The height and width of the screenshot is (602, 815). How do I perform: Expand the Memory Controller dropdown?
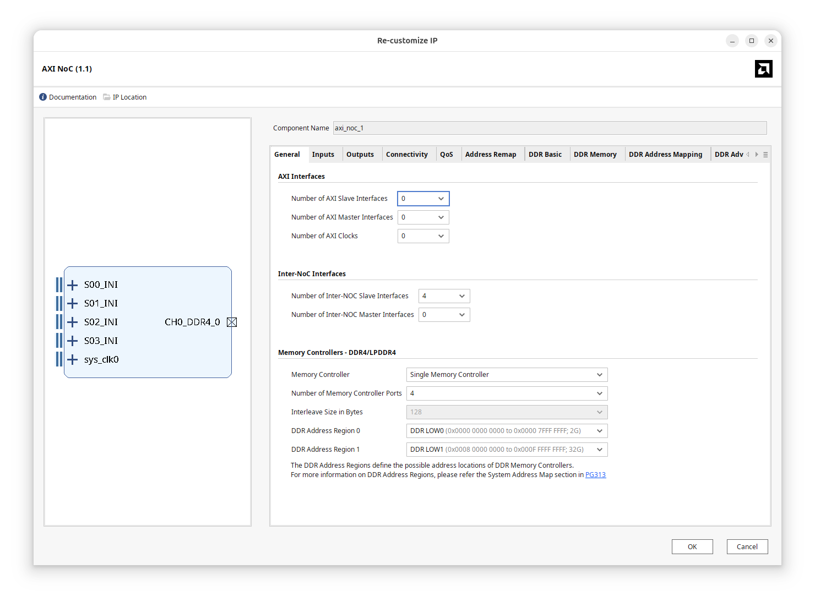[507, 375]
